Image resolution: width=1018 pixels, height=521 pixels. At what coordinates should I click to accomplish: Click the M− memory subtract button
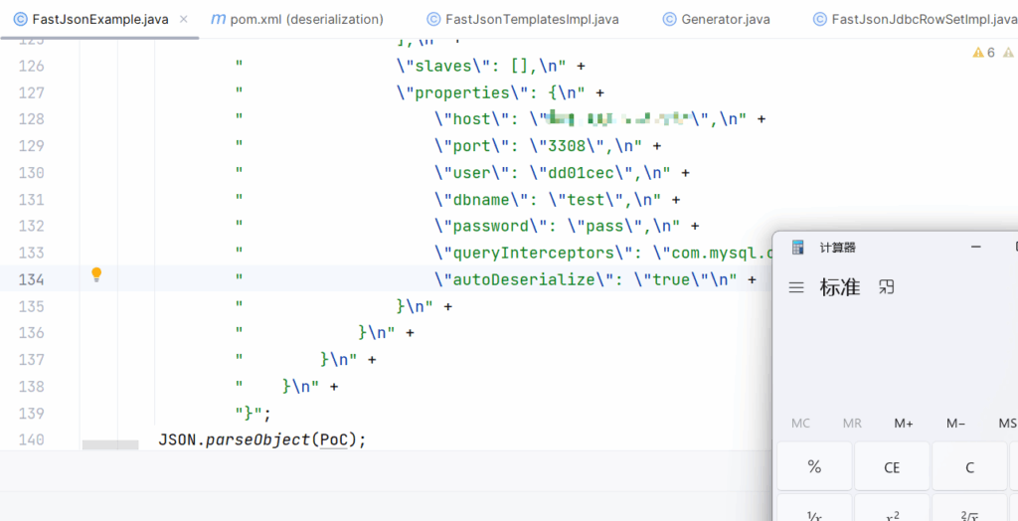pos(955,424)
